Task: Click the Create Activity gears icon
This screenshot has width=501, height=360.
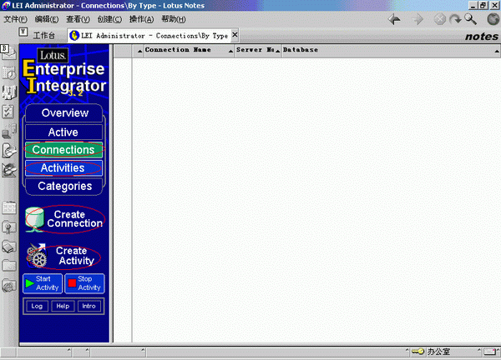Action: coord(37,256)
